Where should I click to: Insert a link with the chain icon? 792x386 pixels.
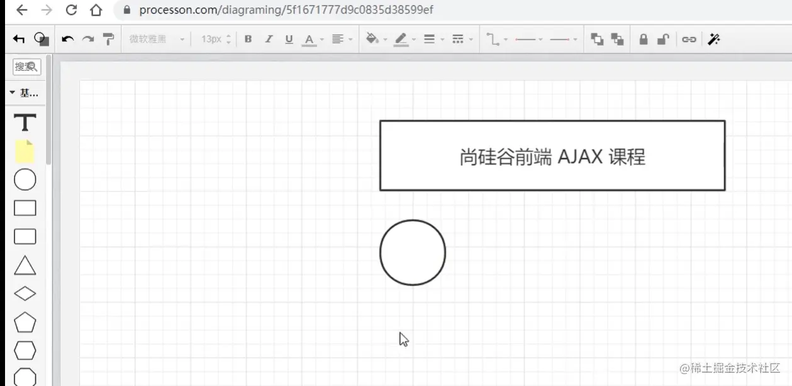click(689, 39)
